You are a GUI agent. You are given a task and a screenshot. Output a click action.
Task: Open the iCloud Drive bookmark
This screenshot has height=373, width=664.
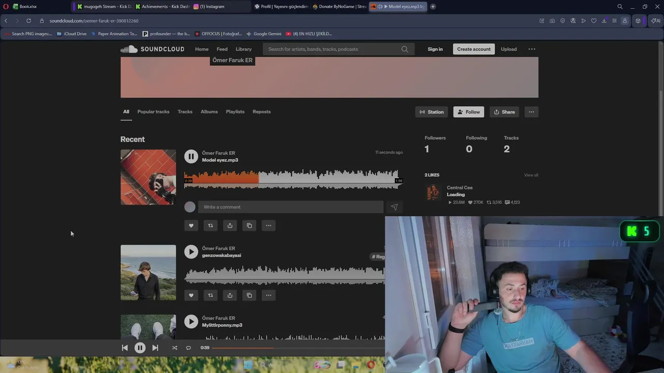tap(72, 34)
